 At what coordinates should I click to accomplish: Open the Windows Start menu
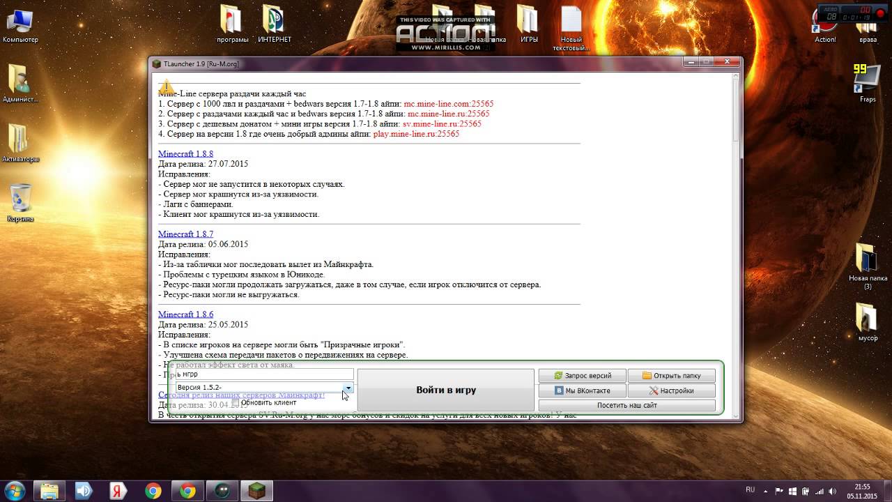pyautogui.click(x=15, y=490)
